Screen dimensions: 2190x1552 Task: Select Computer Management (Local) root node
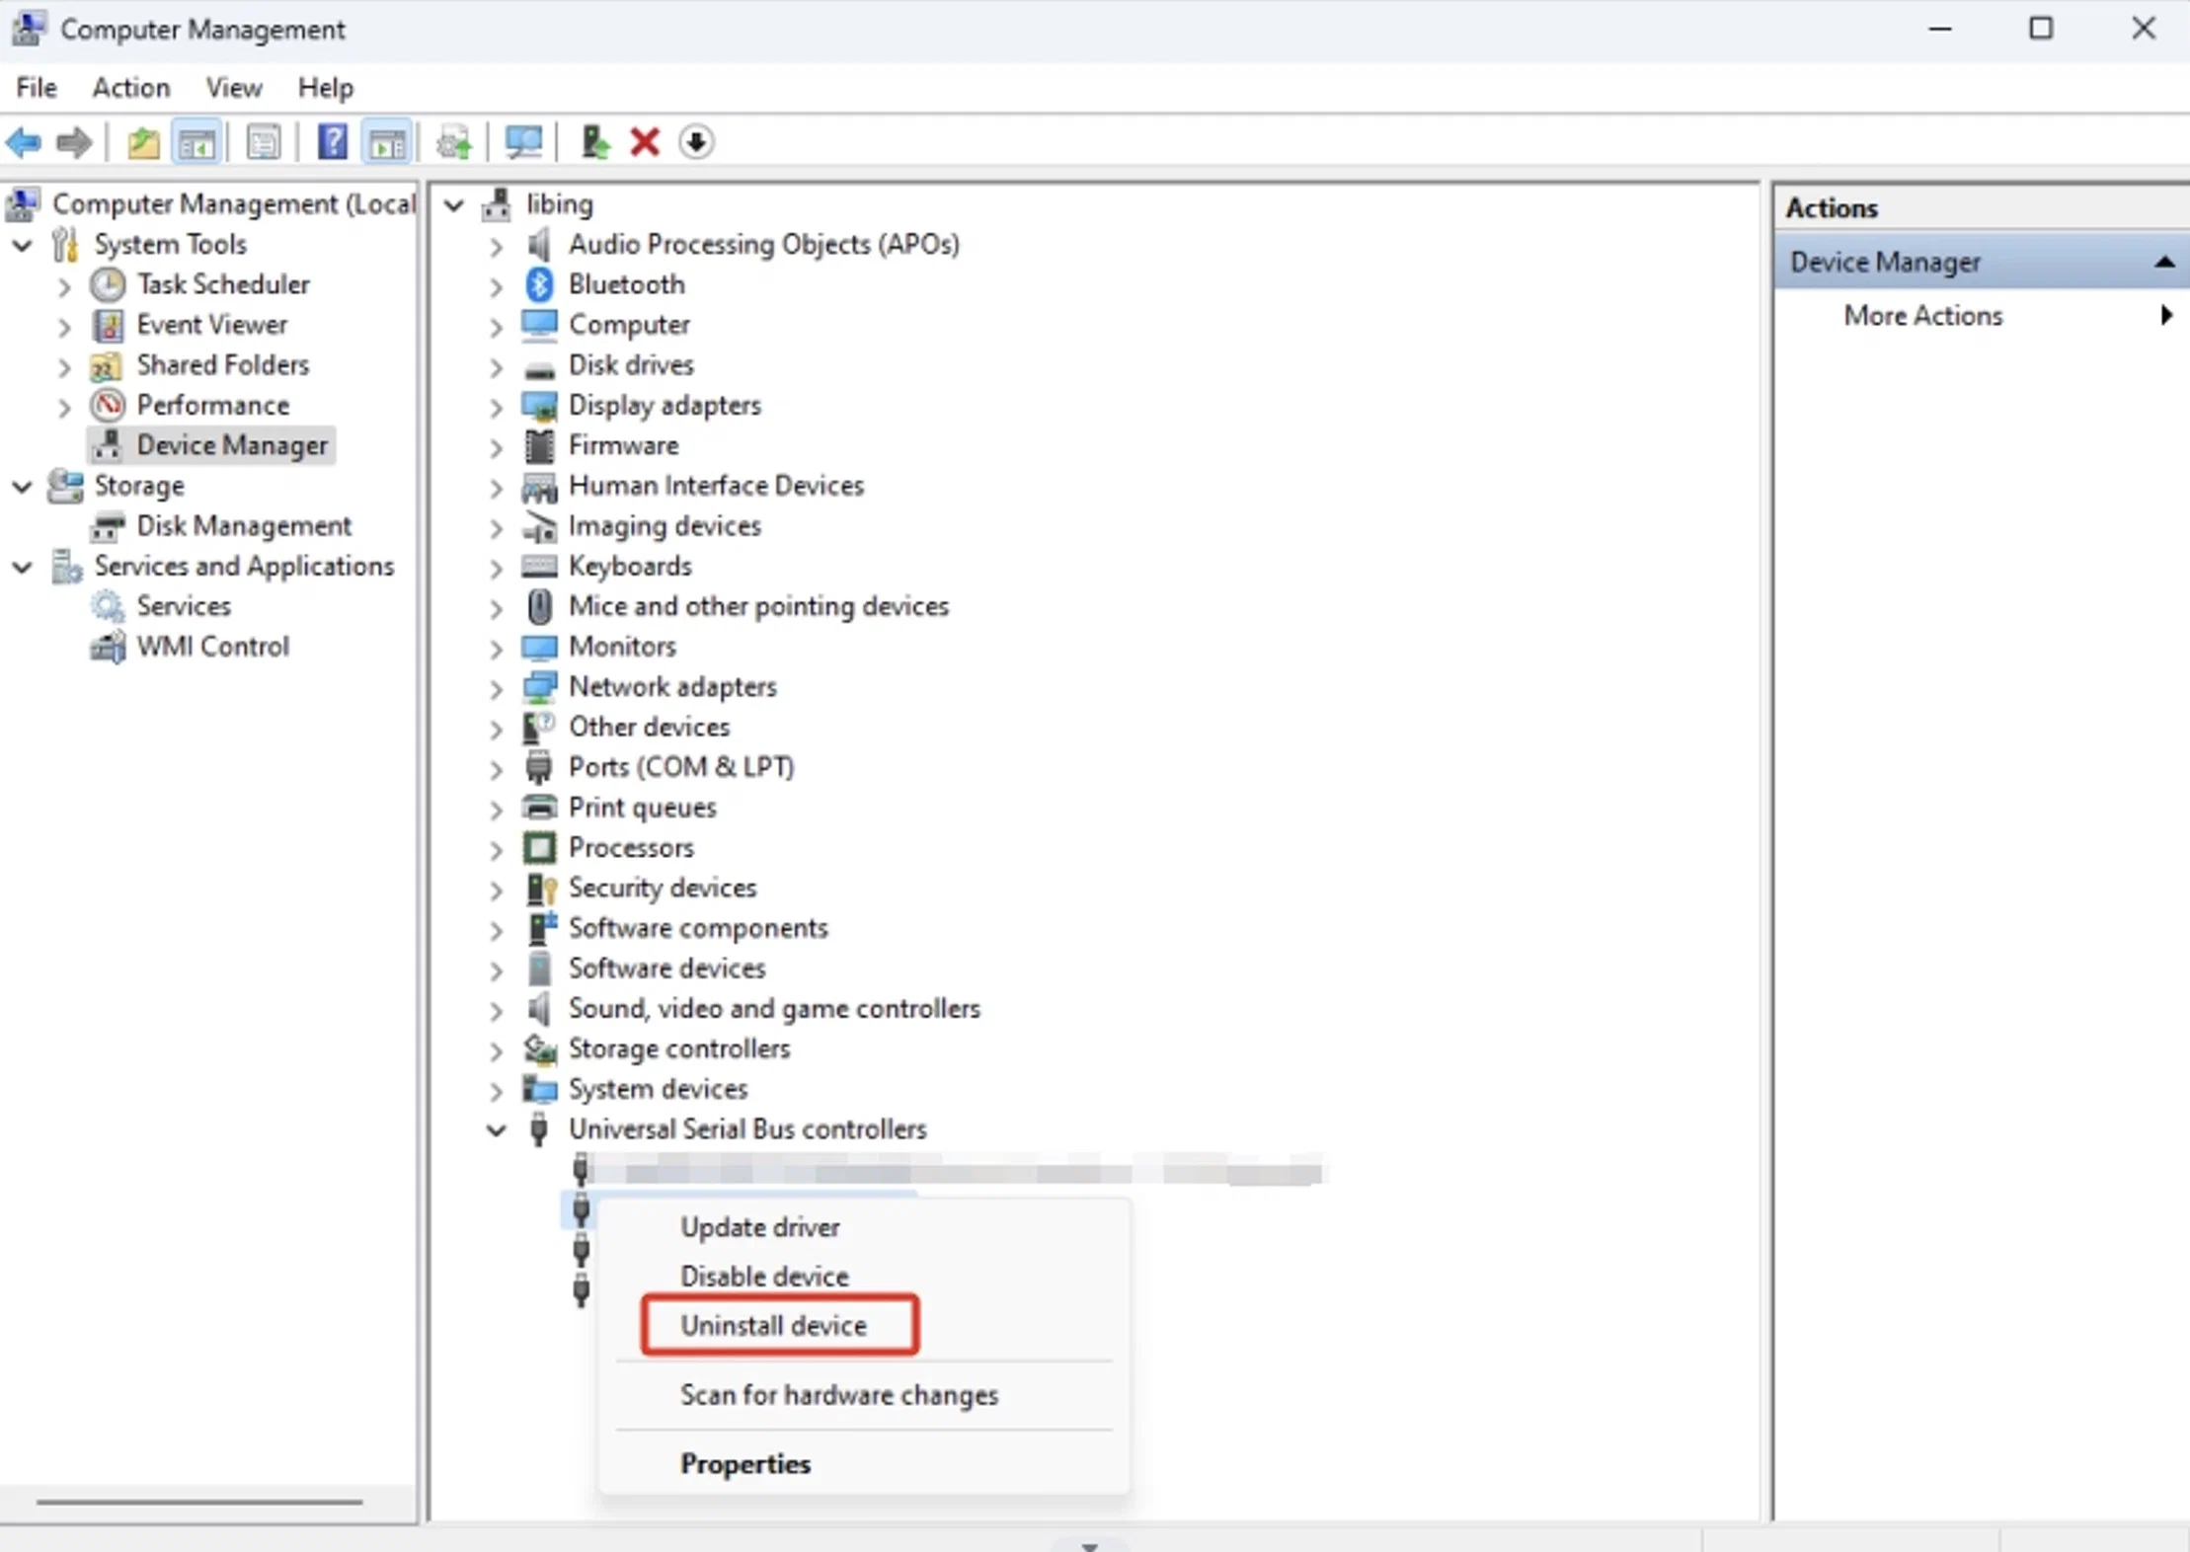[233, 204]
